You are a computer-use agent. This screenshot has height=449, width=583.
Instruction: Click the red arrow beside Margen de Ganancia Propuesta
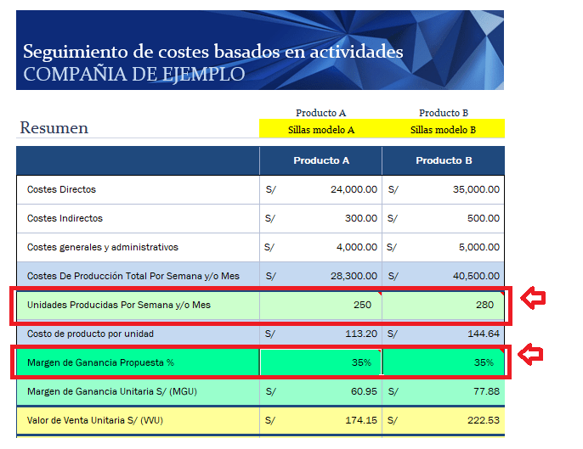pos(532,353)
